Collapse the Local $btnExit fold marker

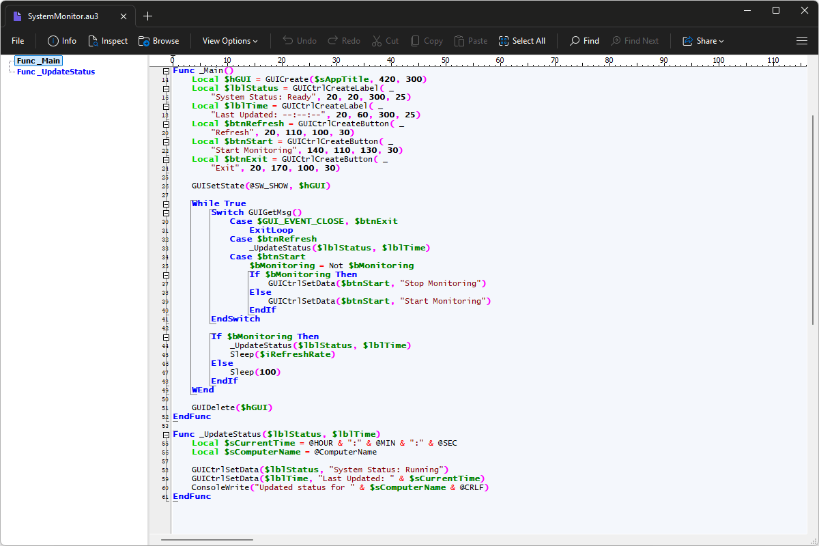tap(166, 159)
